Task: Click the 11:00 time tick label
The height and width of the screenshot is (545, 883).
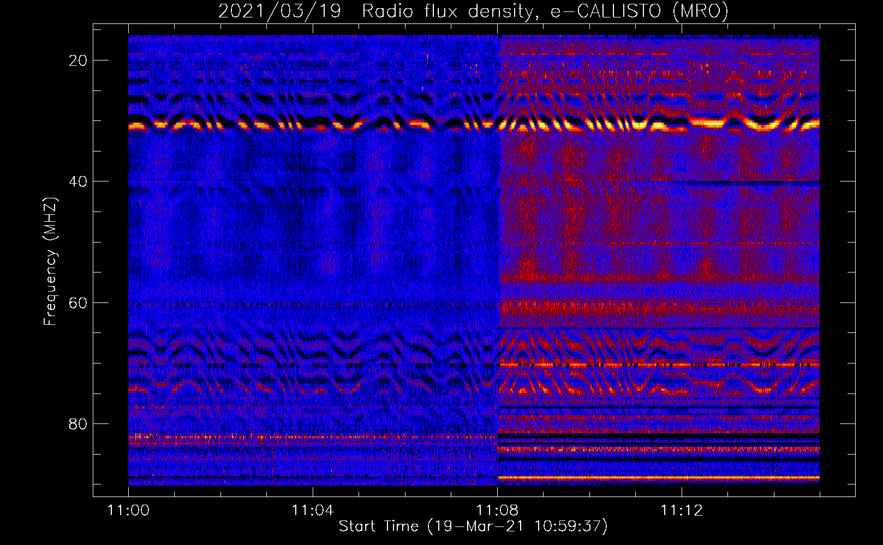Action: 128,510
